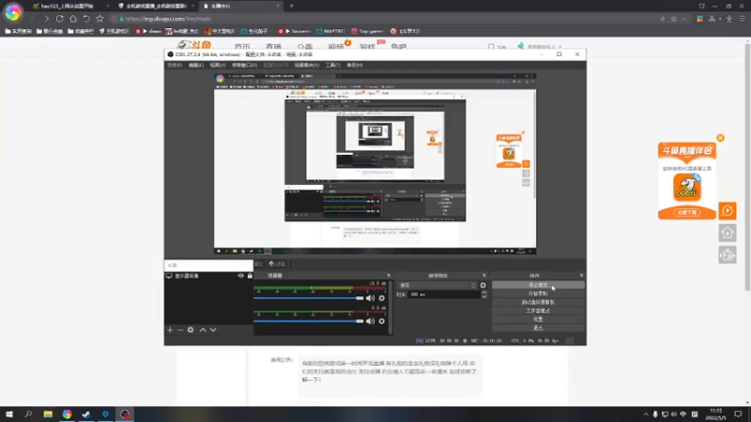This screenshot has width=751, height=422.
Task: Open the source 滤镜 filters button
Action: click(277, 264)
